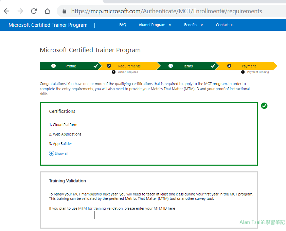Open the Contact us page
Screen dimensions: 286x231
pyautogui.click(x=225, y=25)
